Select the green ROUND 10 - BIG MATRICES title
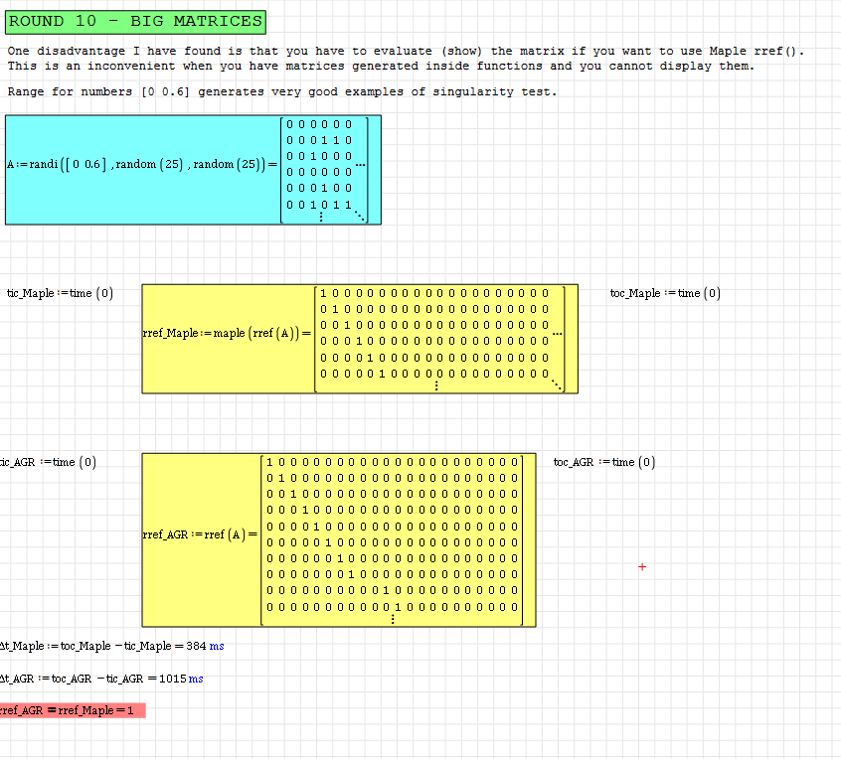 pyautogui.click(x=135, y=21)
